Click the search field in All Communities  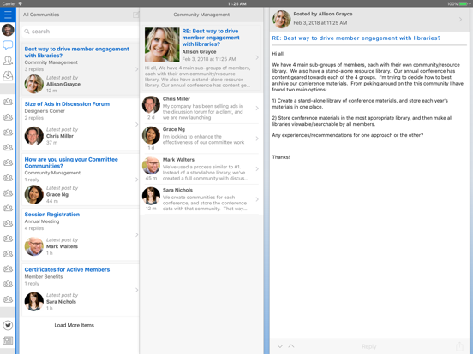click(81, 32)
